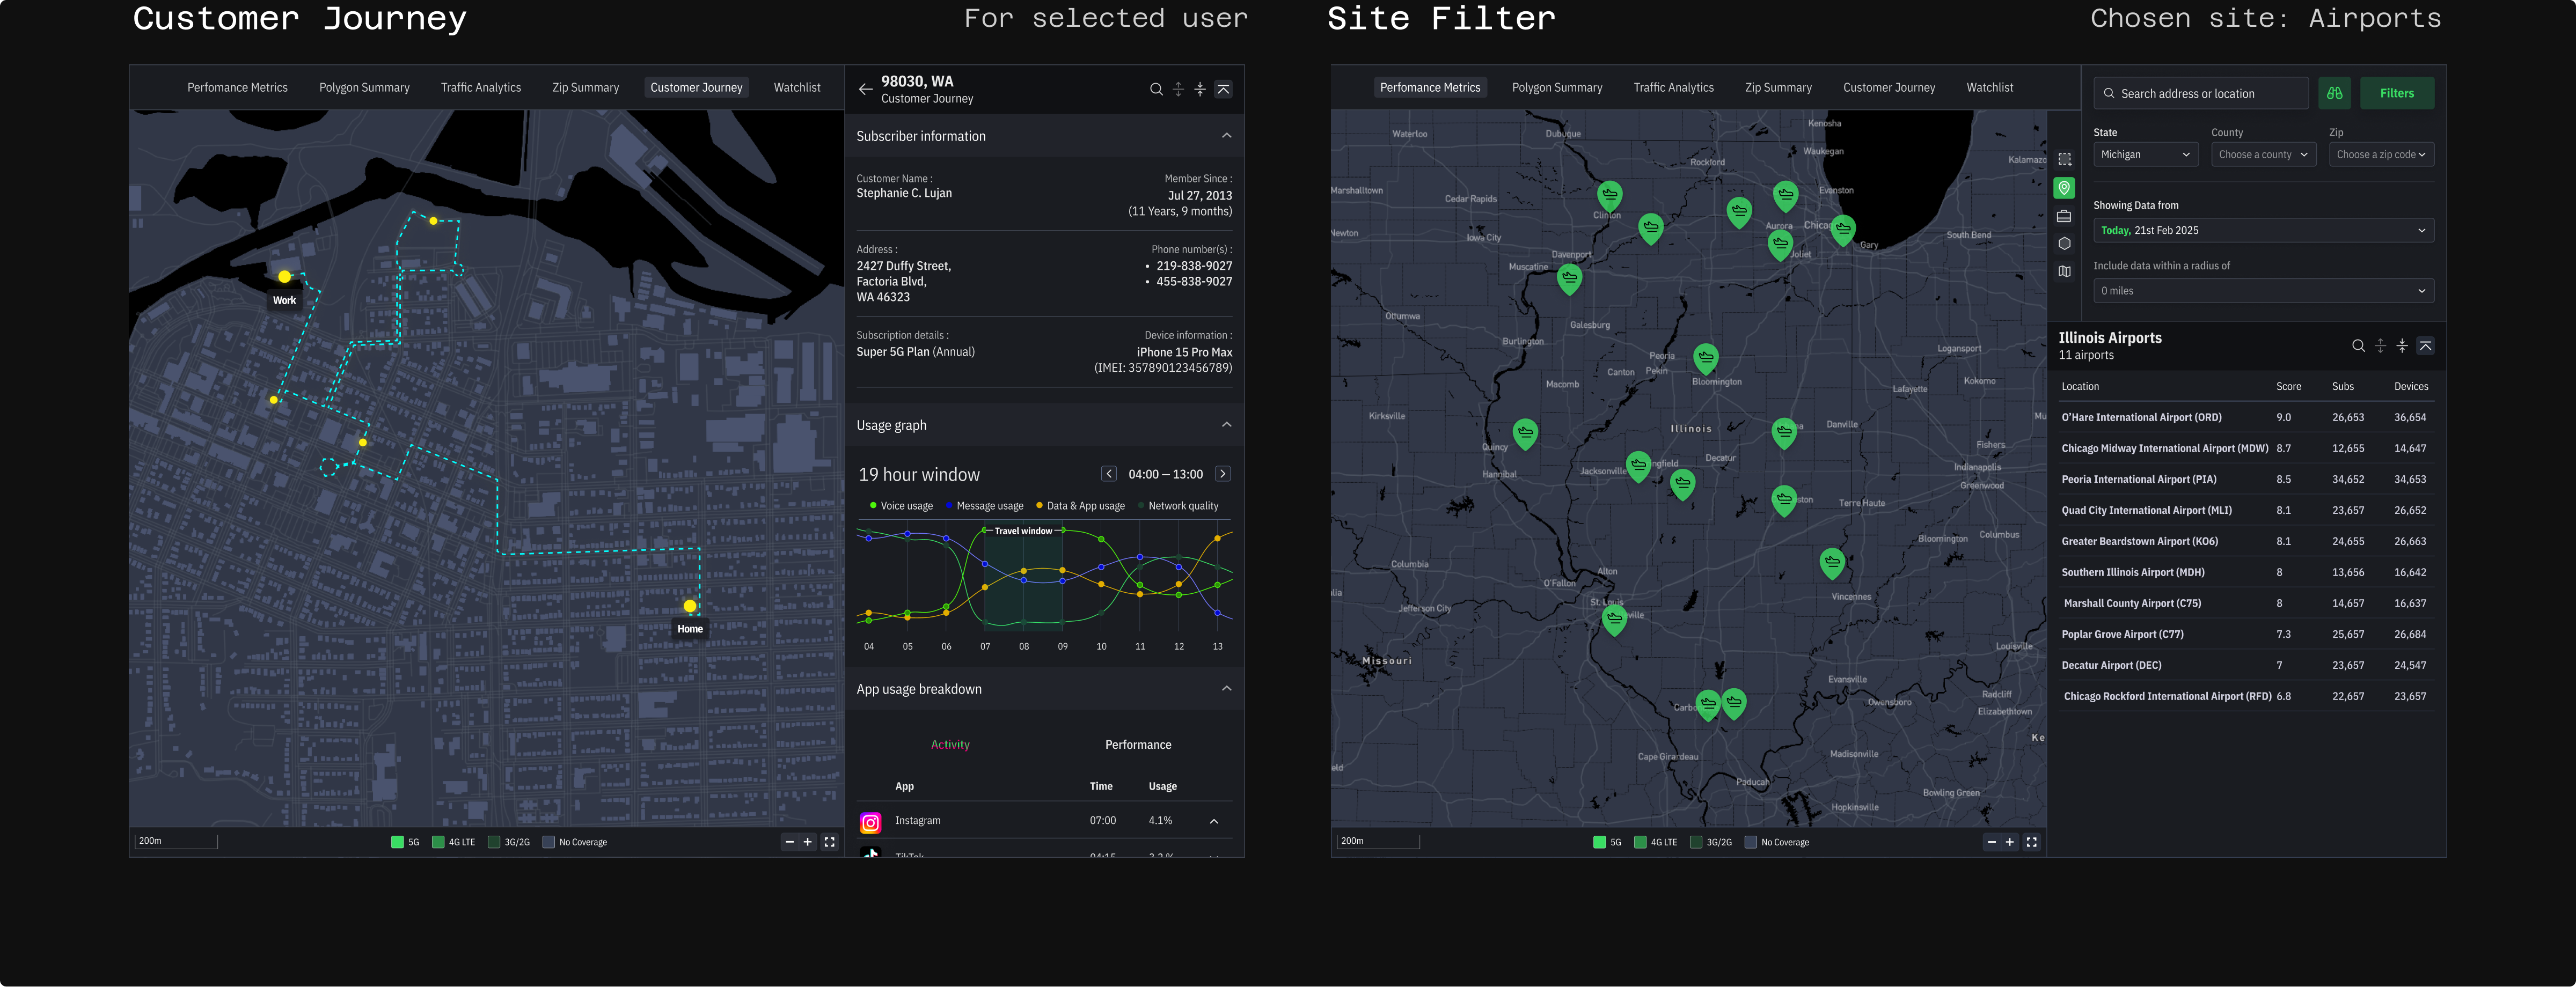Switch to the Performance tab in app usage
Viewport: 2576px width, 987px height.
click(x=1137, y=745)
